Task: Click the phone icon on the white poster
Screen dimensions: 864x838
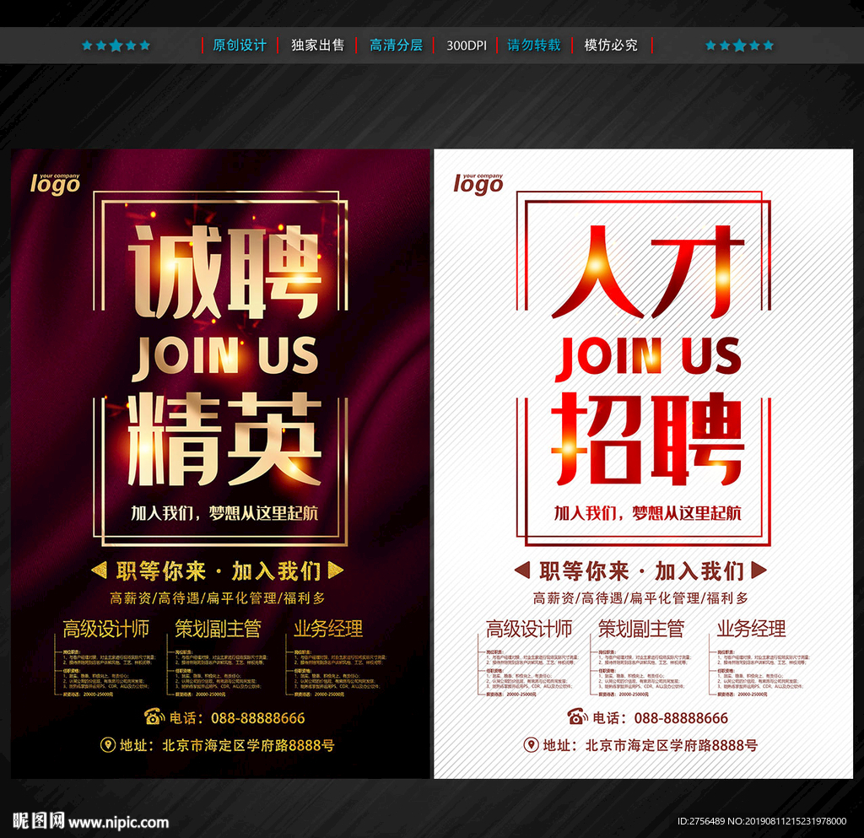Action: (577, 716)
